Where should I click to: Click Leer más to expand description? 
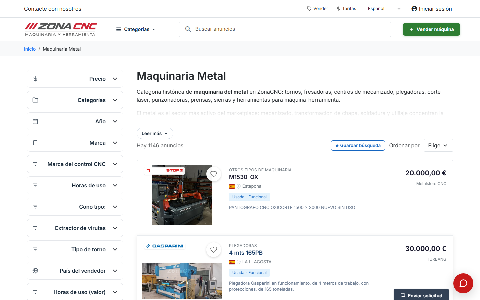point(155,133)
